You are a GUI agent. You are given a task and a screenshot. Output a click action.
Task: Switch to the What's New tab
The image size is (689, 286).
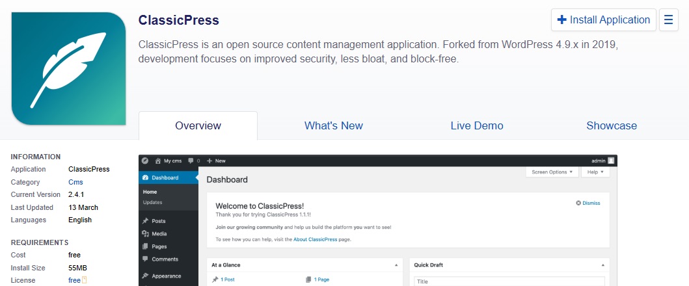coord(334,126)
